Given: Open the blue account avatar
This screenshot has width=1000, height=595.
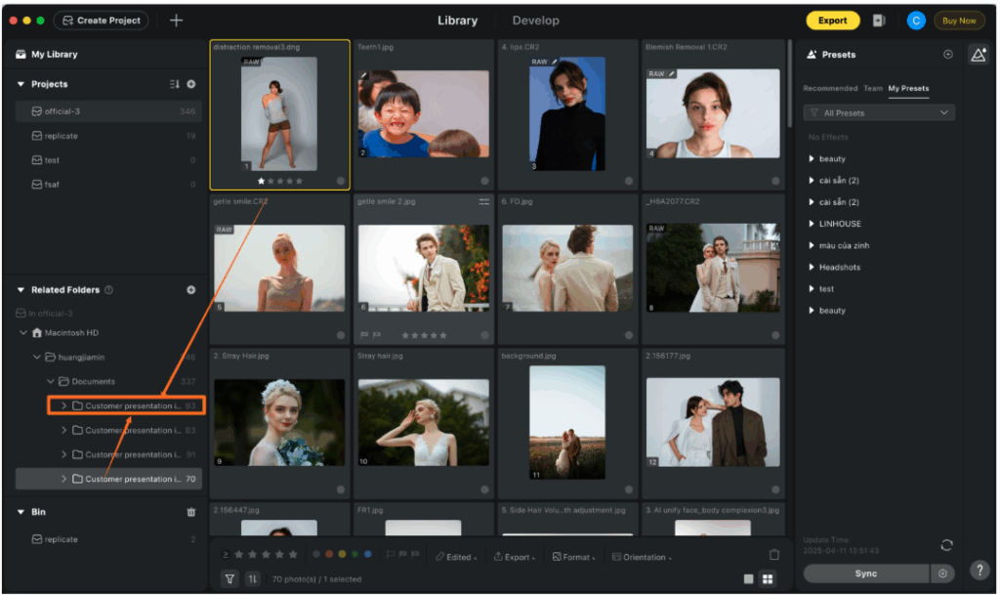Looking at the screenshot, I should (x=916, y=21).
